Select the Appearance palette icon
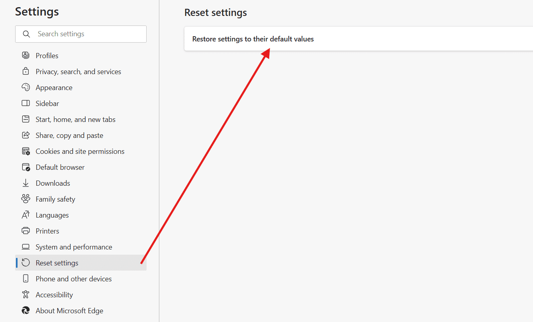Screen dimensions: 533x322 [26, 87]
